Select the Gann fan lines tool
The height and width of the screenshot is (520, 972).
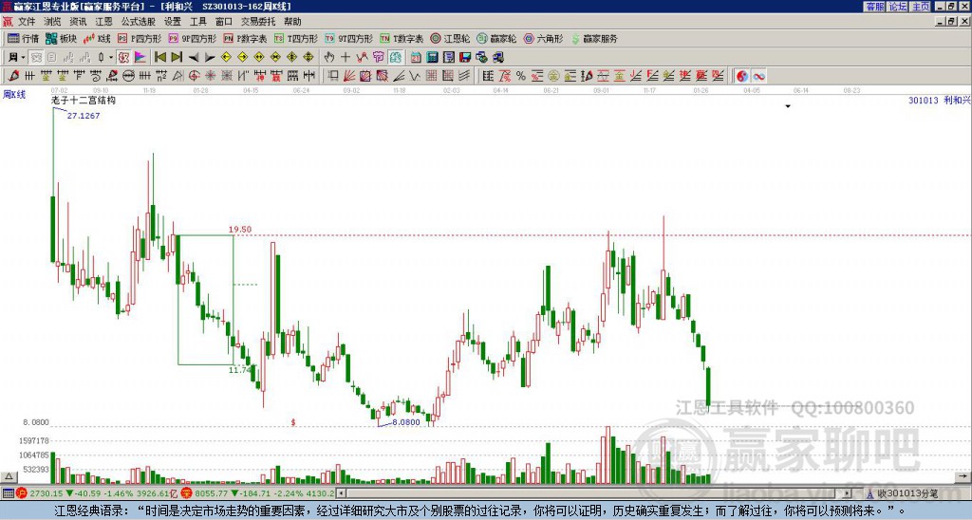[x=349, y=76]
